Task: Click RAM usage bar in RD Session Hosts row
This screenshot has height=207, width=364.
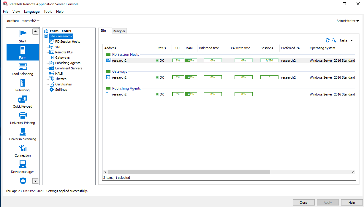Action: pyautogui.click(x=191, y=60)
